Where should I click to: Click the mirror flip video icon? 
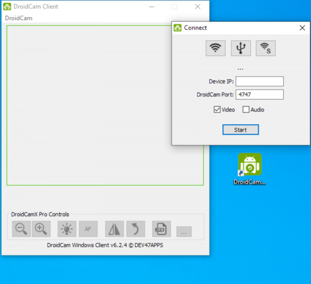[114, 229]
